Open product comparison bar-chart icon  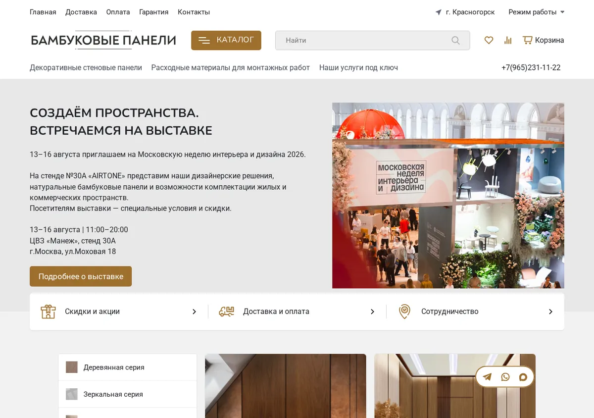pyautogui.click(x=508, y=40)
